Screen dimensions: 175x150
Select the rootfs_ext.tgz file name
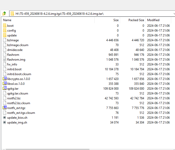[x=16, y=108]
